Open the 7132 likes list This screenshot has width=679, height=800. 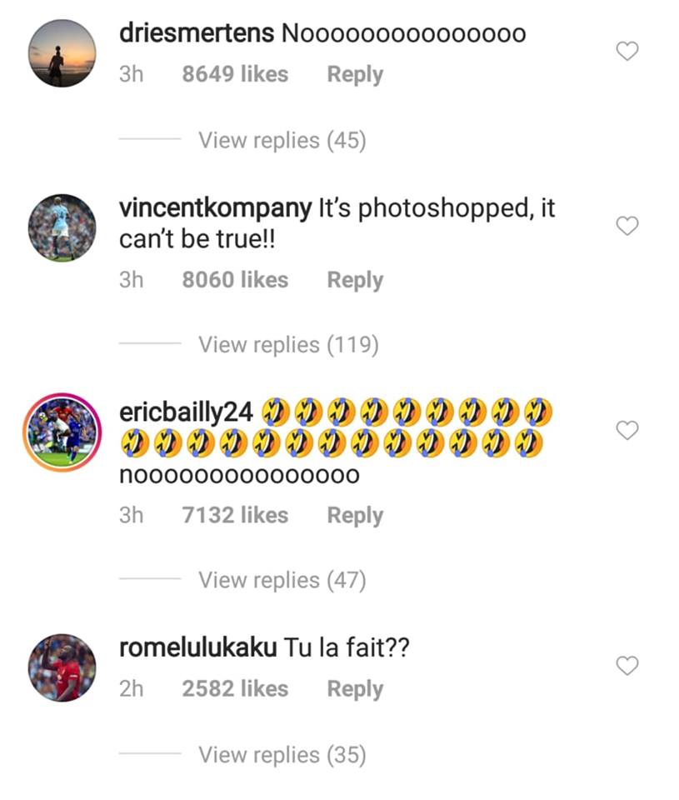click(x=235, y=516)
